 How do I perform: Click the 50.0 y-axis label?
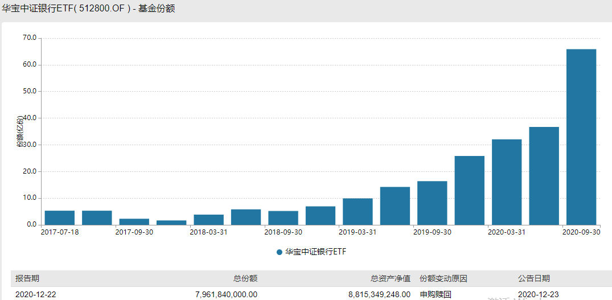[x=30, y=91]
